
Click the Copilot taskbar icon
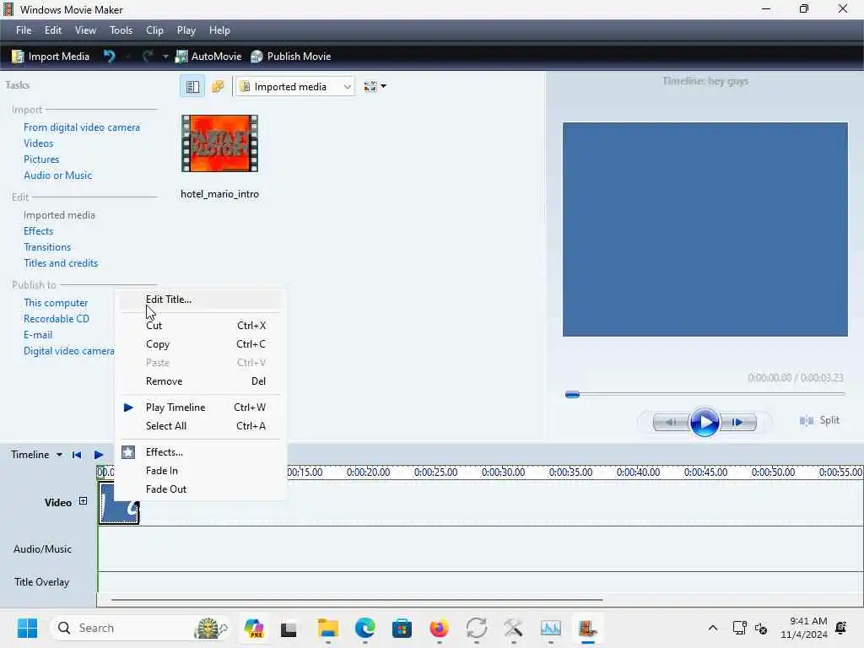pyautogui.click(x=253, y=628)
